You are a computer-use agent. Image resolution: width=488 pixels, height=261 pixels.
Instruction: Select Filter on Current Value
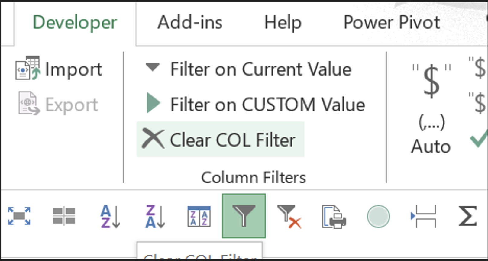click(x=249, y=69)
